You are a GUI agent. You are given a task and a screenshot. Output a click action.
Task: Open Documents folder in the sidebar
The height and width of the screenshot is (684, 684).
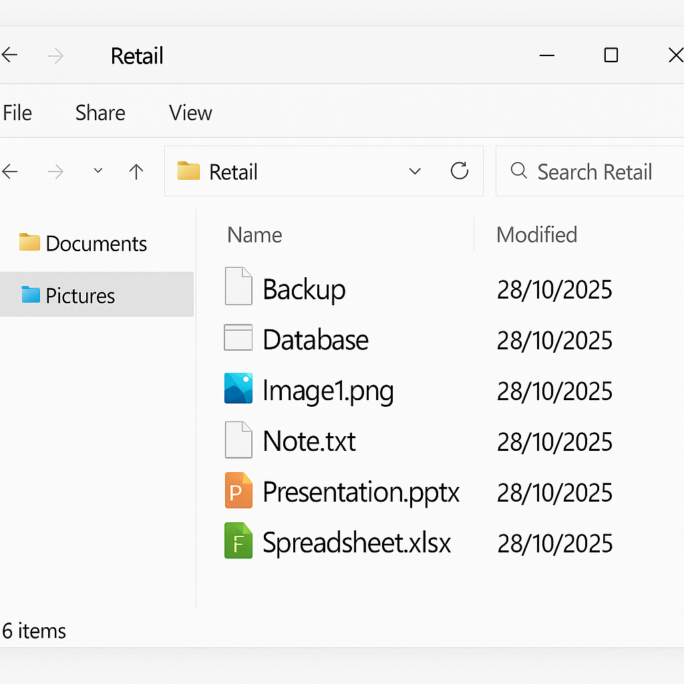pyautogui.click(x=96, y=244)
